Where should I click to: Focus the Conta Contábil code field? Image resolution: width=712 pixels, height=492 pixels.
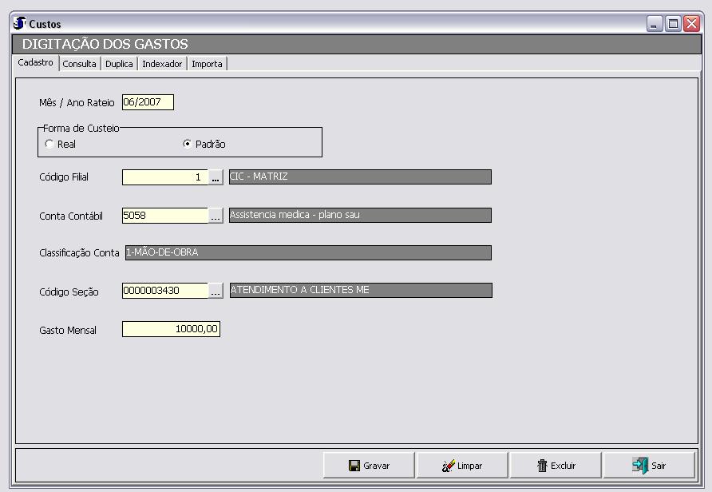tap(164, 216)
